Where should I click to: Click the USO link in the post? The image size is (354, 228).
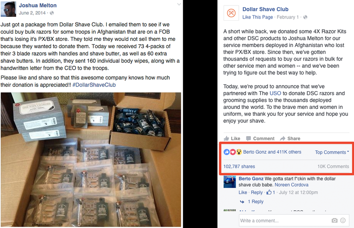click(x=275, y=93)
